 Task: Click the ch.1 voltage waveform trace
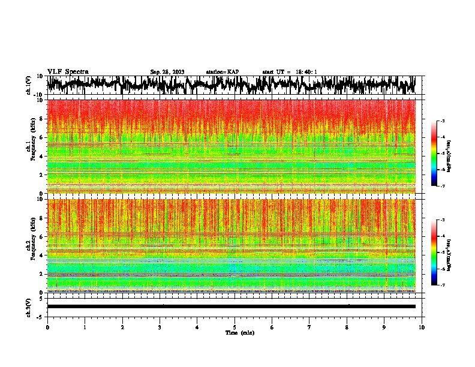coord(231,85)
